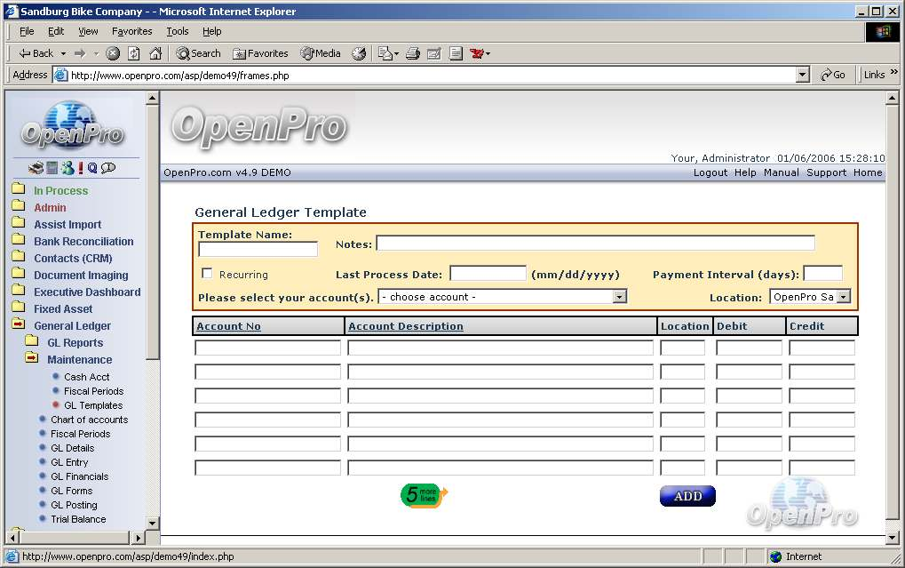Click the speech bubble icon in sidebar

(x=108, y=168)
